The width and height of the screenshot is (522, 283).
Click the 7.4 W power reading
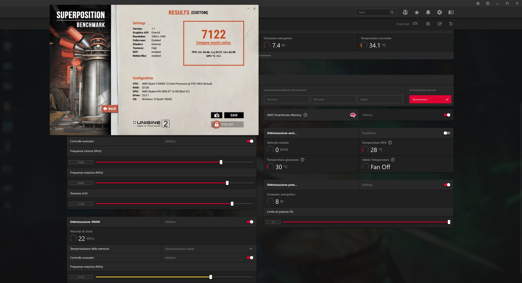click(279, 45)
